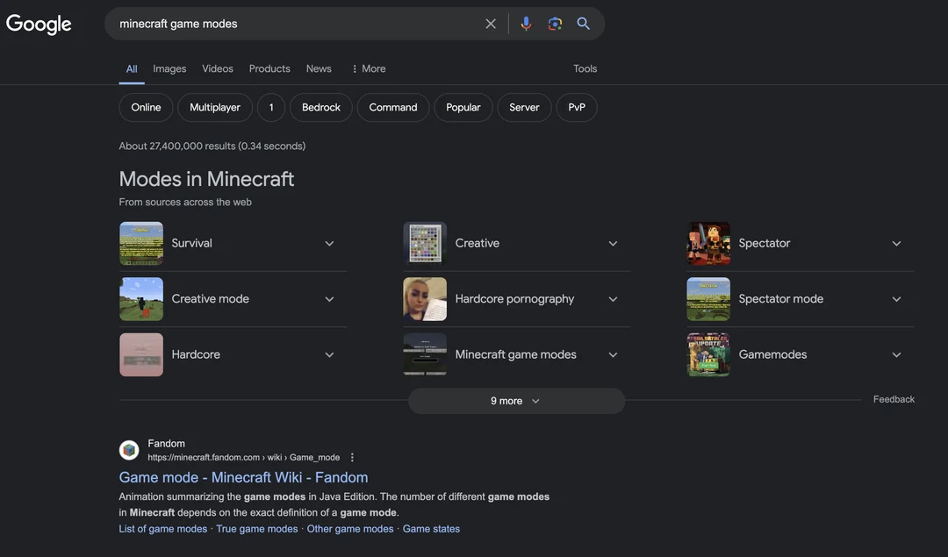Open Google Lens image search
The width and height of the screenshot is (948, 557).
click(x=554, y=23)
